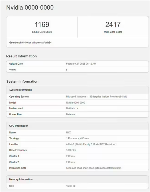Click the 'Cluster 1' label

point(14,156)
